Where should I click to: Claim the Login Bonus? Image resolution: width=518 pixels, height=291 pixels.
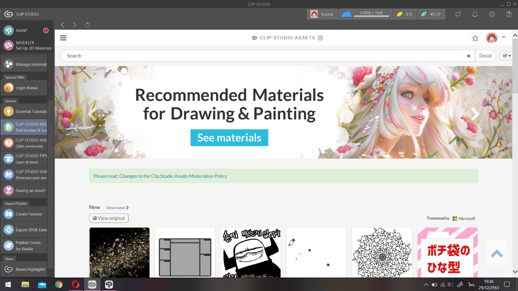pos(24,88)
